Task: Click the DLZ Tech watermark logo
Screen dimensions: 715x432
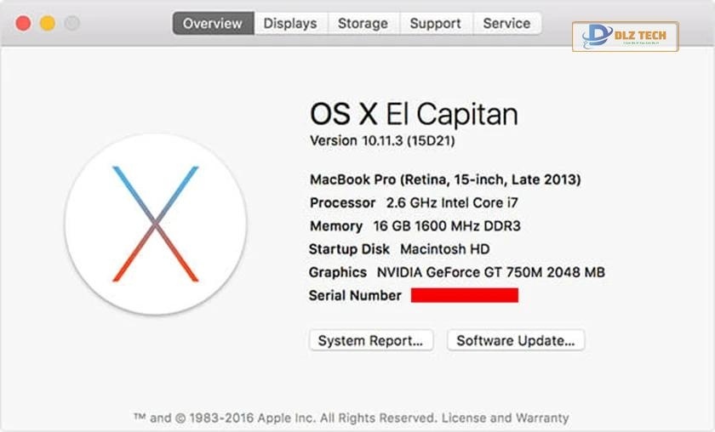Action: (x=625, y=37)
